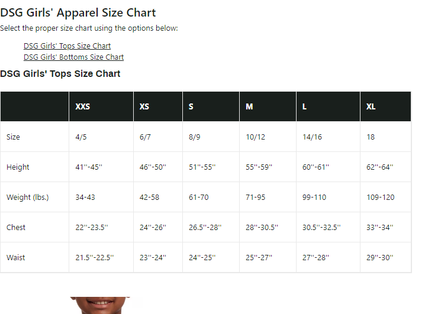Open the DSG Girls' Tops Size Chart link
Image resolution: width=425 pixels, height=314 pixels.
(67, 46)
